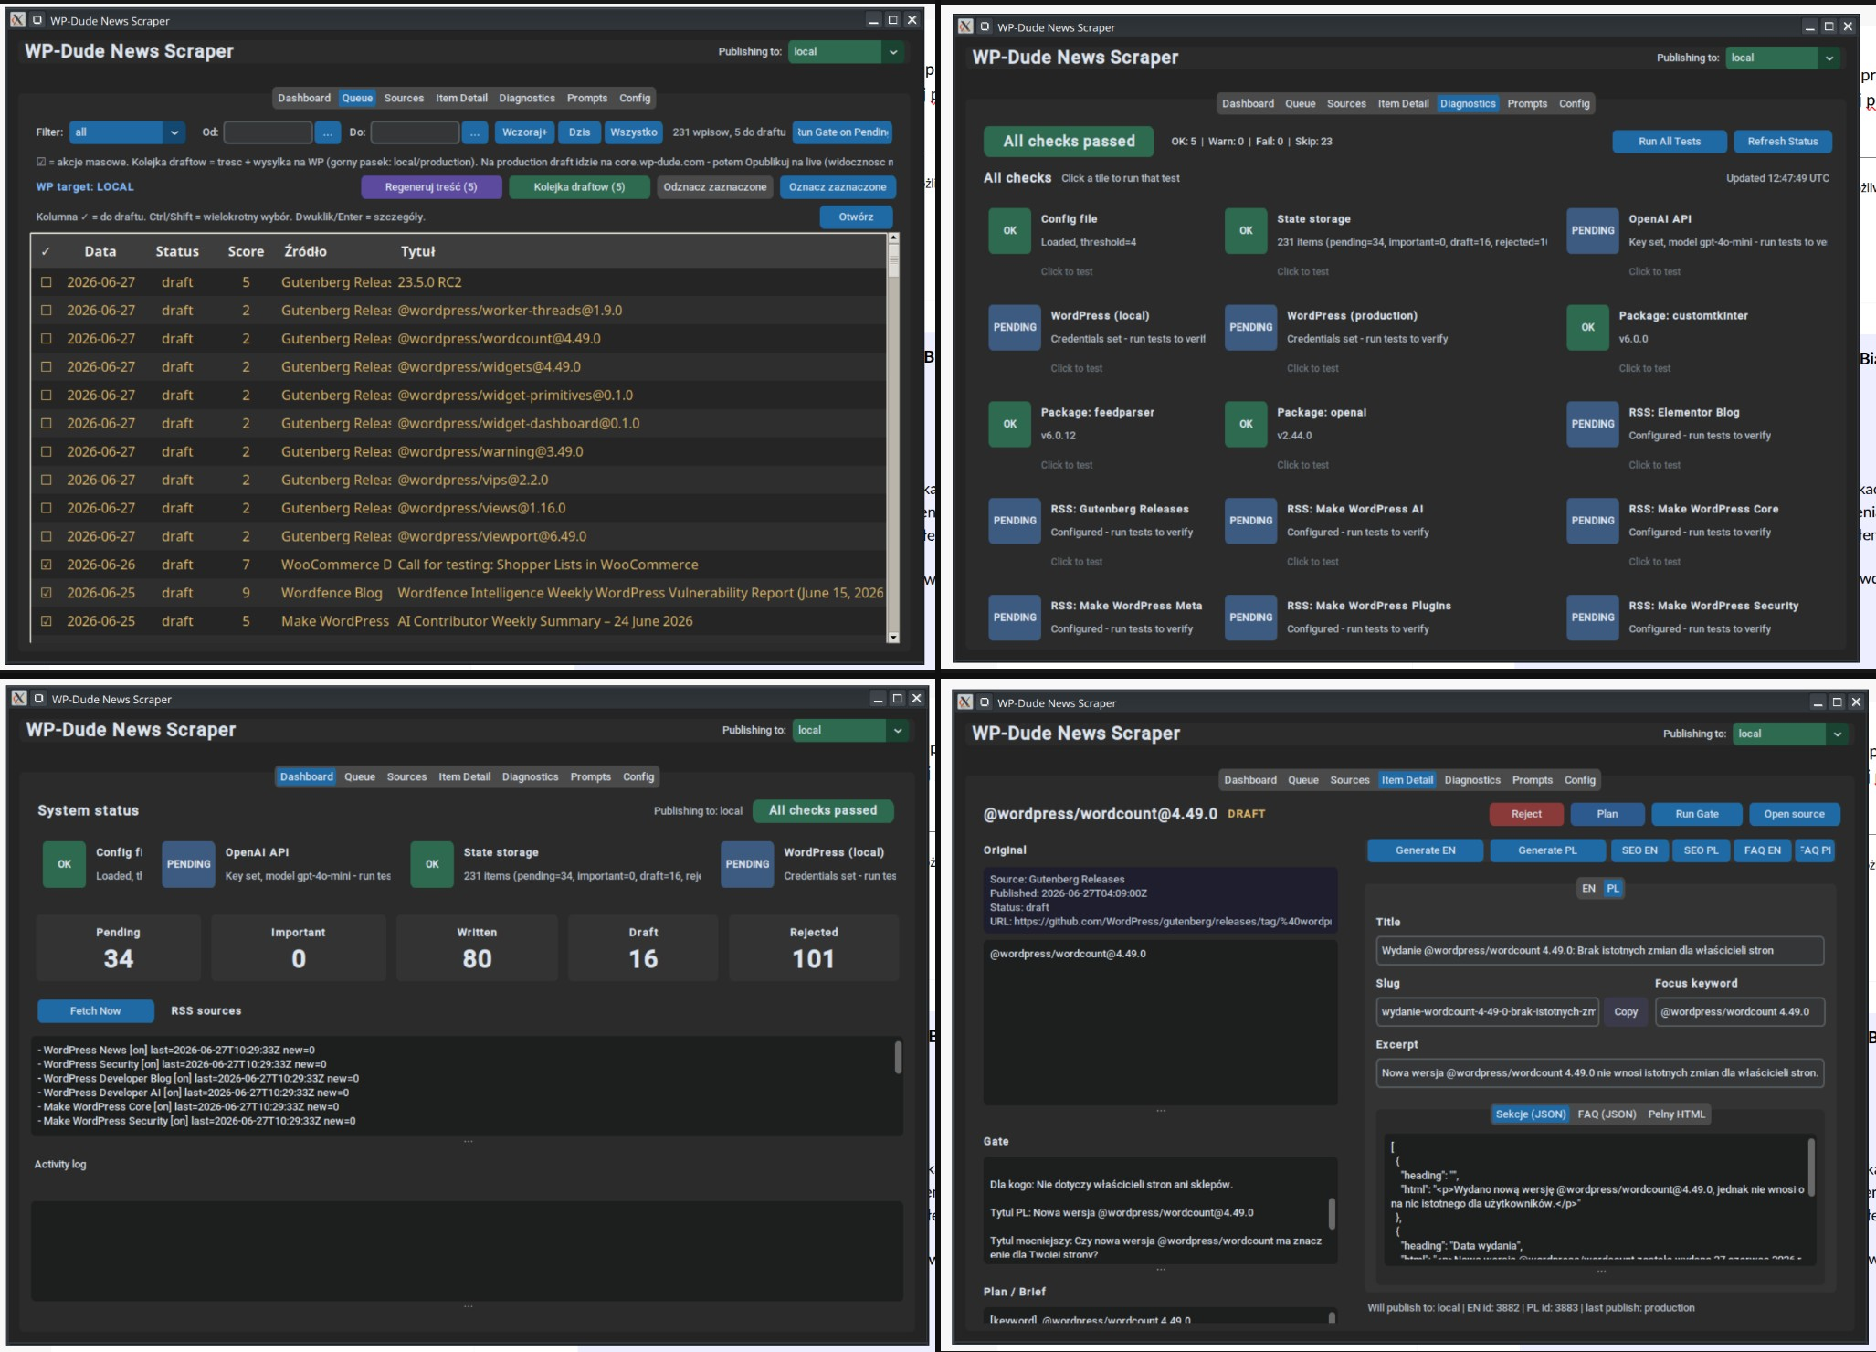Tick checkbox for @wordpress/vips@2.2.0 row
Viewport: 1876px width, 1352px height.
point(47,481)
